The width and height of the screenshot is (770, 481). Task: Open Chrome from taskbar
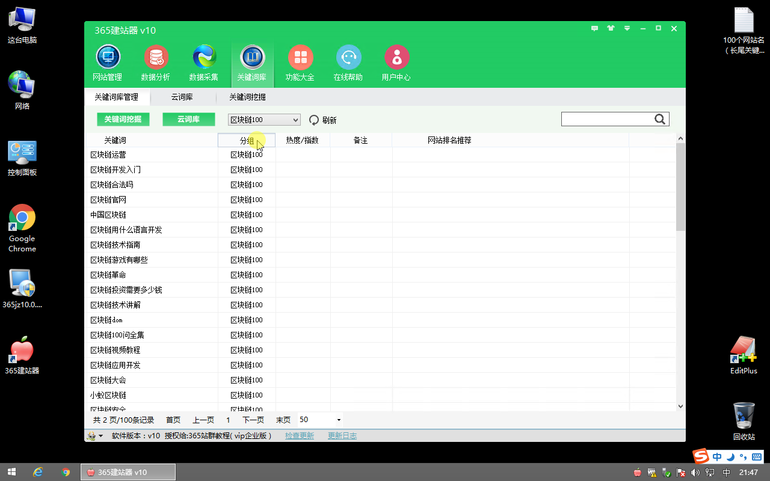coord(66,473)
